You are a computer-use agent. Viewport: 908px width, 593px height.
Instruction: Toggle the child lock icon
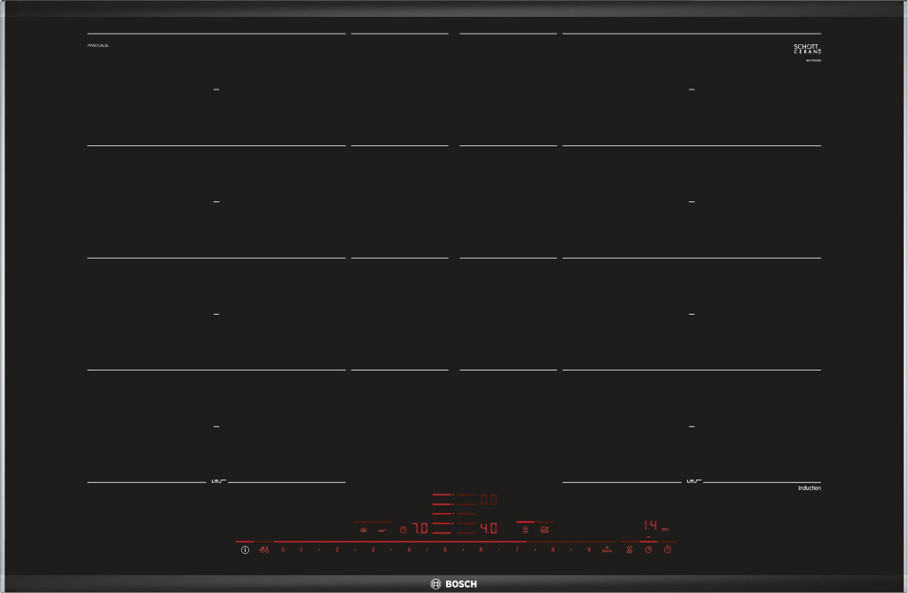pos(264,550)
